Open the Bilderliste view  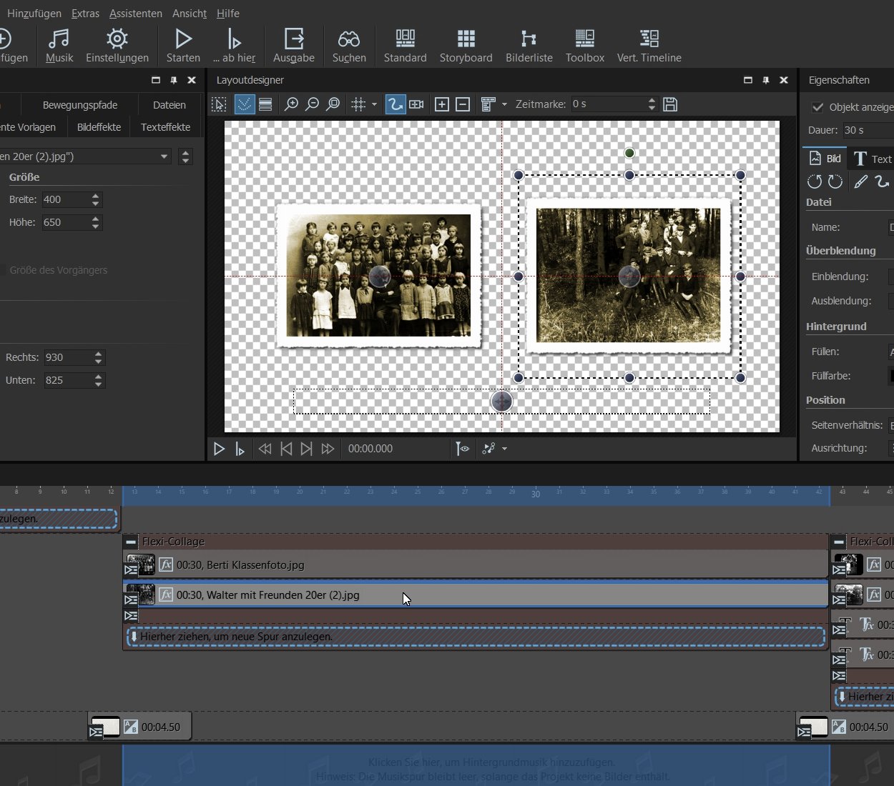point(529,46)
